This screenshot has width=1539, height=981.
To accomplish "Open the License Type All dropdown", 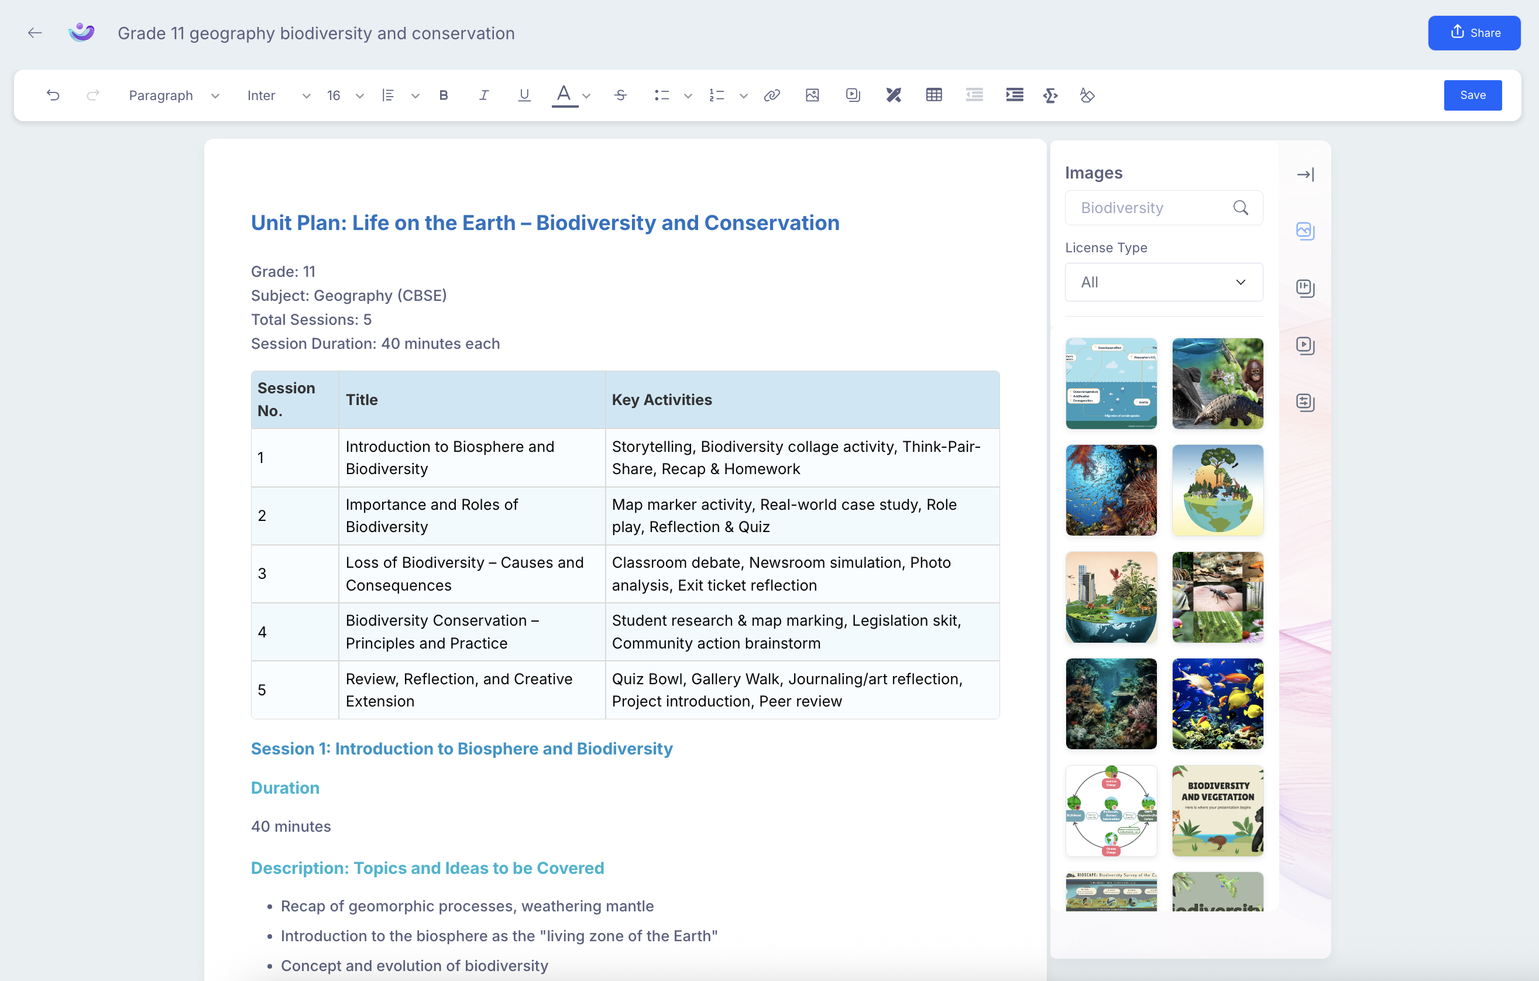I will pyautogui.click(x=1163, y=282).
